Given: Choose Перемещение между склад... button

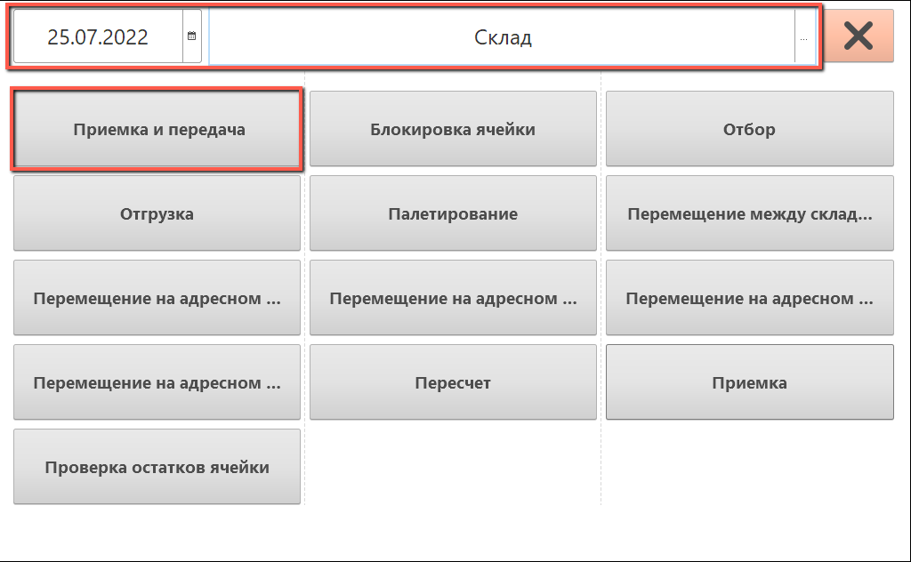Looking at the screenshot, I should (x=749, y=214).
